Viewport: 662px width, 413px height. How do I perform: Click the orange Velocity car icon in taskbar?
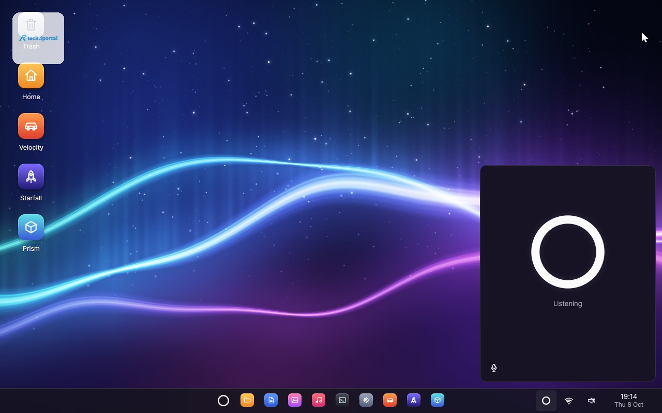coord(390,401)
